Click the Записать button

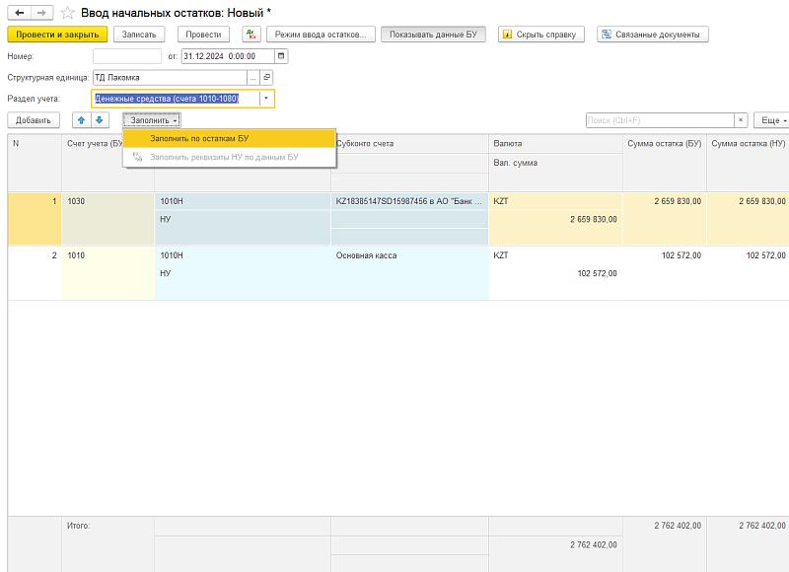coord(139,35)
